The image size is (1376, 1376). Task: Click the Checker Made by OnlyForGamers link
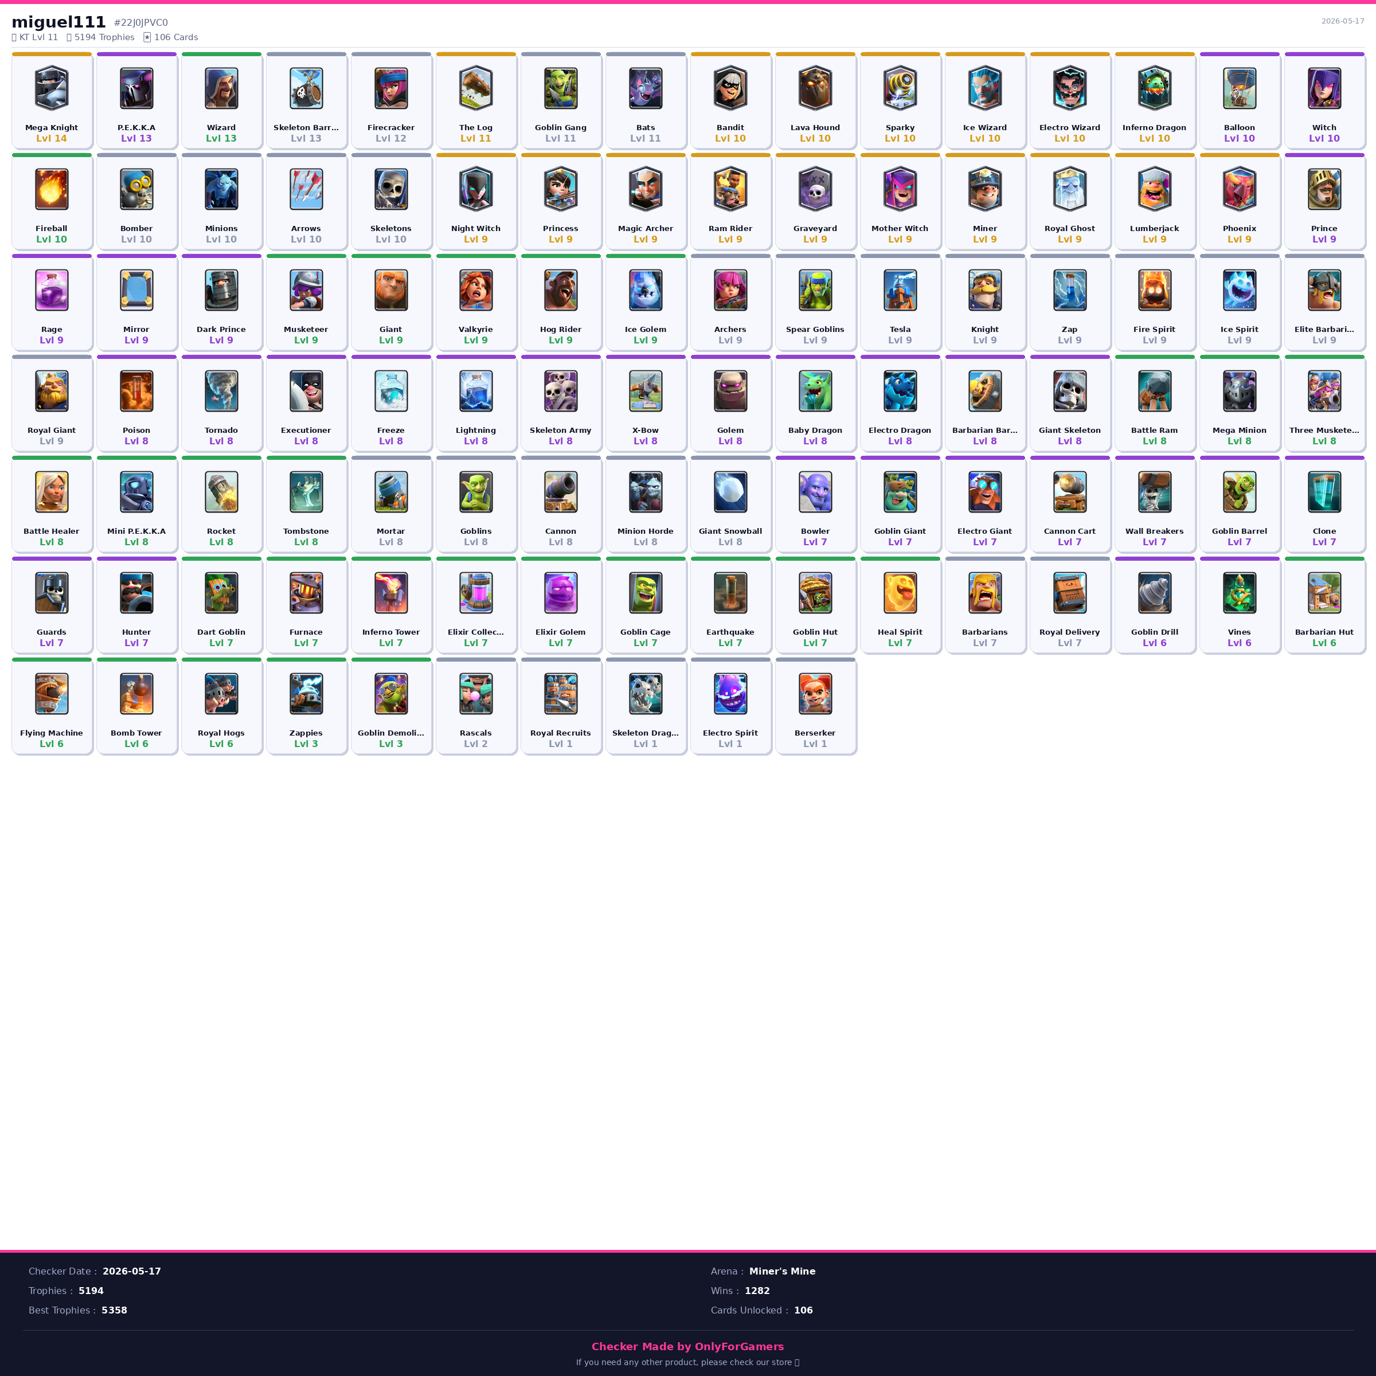pyautogui.click(x=688, y=1346)
